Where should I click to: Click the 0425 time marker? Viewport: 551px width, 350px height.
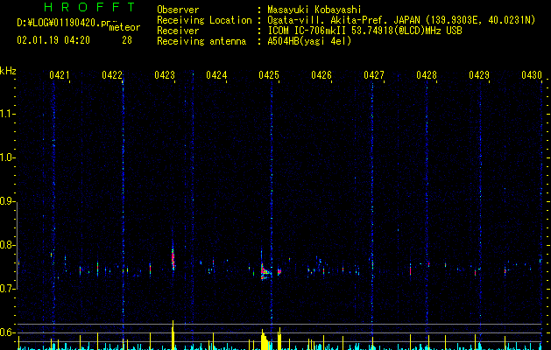(x=269, y=75)
